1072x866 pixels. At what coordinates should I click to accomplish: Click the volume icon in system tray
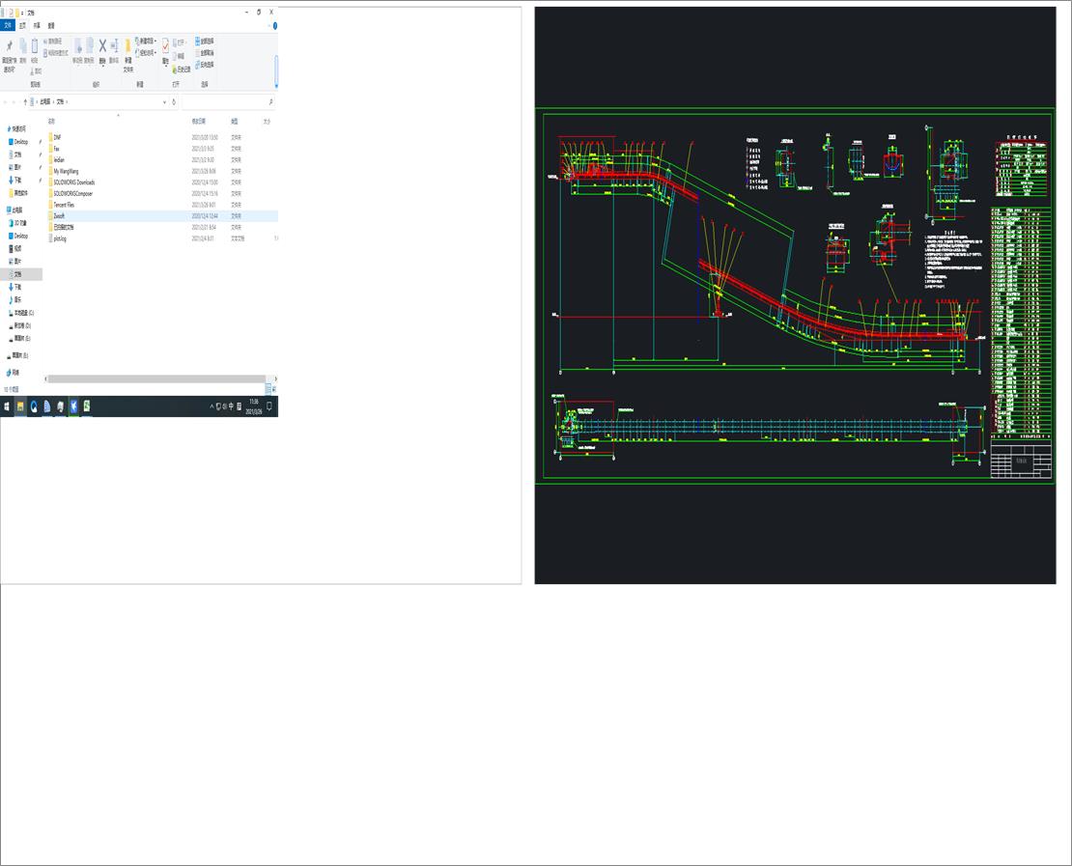(225, 406)
